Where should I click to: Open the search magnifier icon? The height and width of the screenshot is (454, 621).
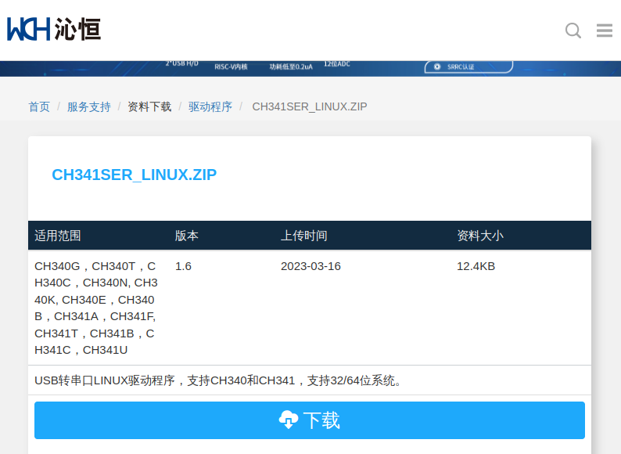coord(573,31)
